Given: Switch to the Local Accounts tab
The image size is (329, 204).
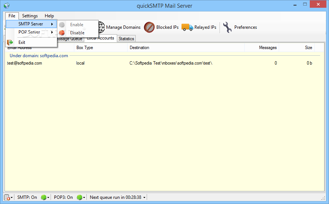Looking at the screenshot, I should (101, 38).
